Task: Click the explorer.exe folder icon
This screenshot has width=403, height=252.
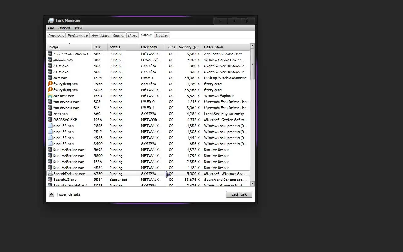Action: click(50, 96)
